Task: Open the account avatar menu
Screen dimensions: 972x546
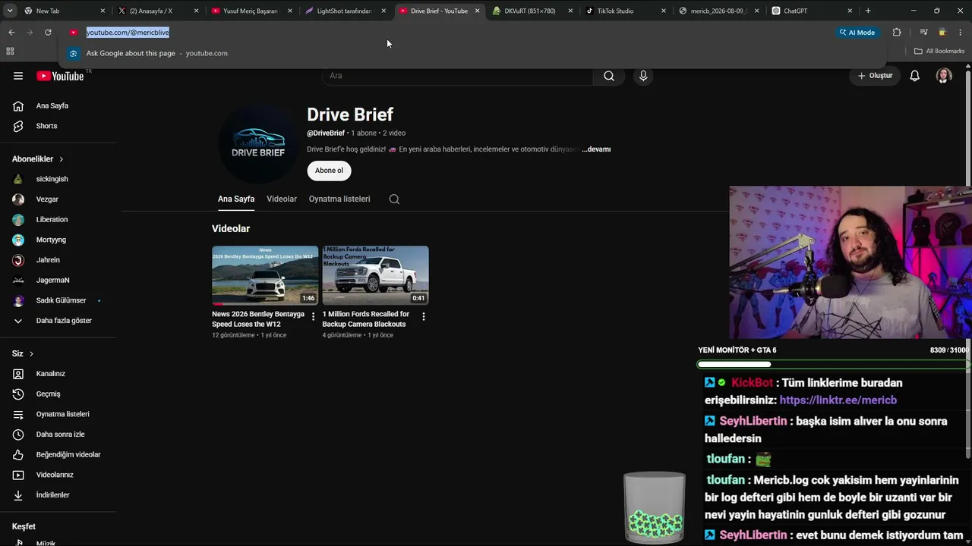Action: tap(944, 76)
